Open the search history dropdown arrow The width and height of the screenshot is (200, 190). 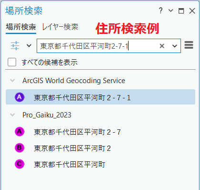point(175,46)
